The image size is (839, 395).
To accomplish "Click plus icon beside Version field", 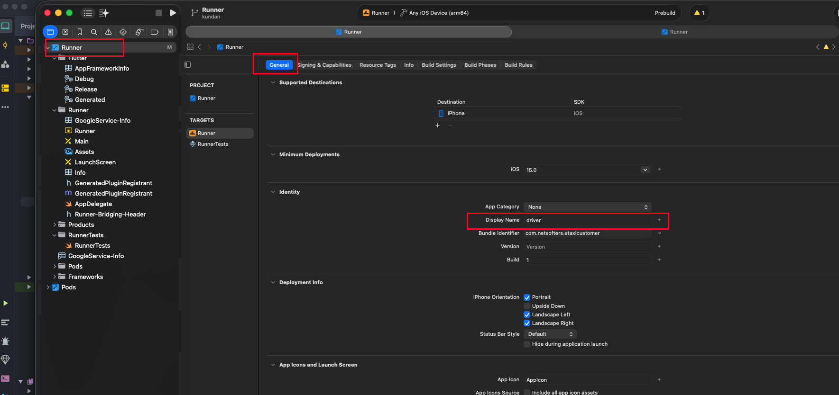I will [659, 247].
